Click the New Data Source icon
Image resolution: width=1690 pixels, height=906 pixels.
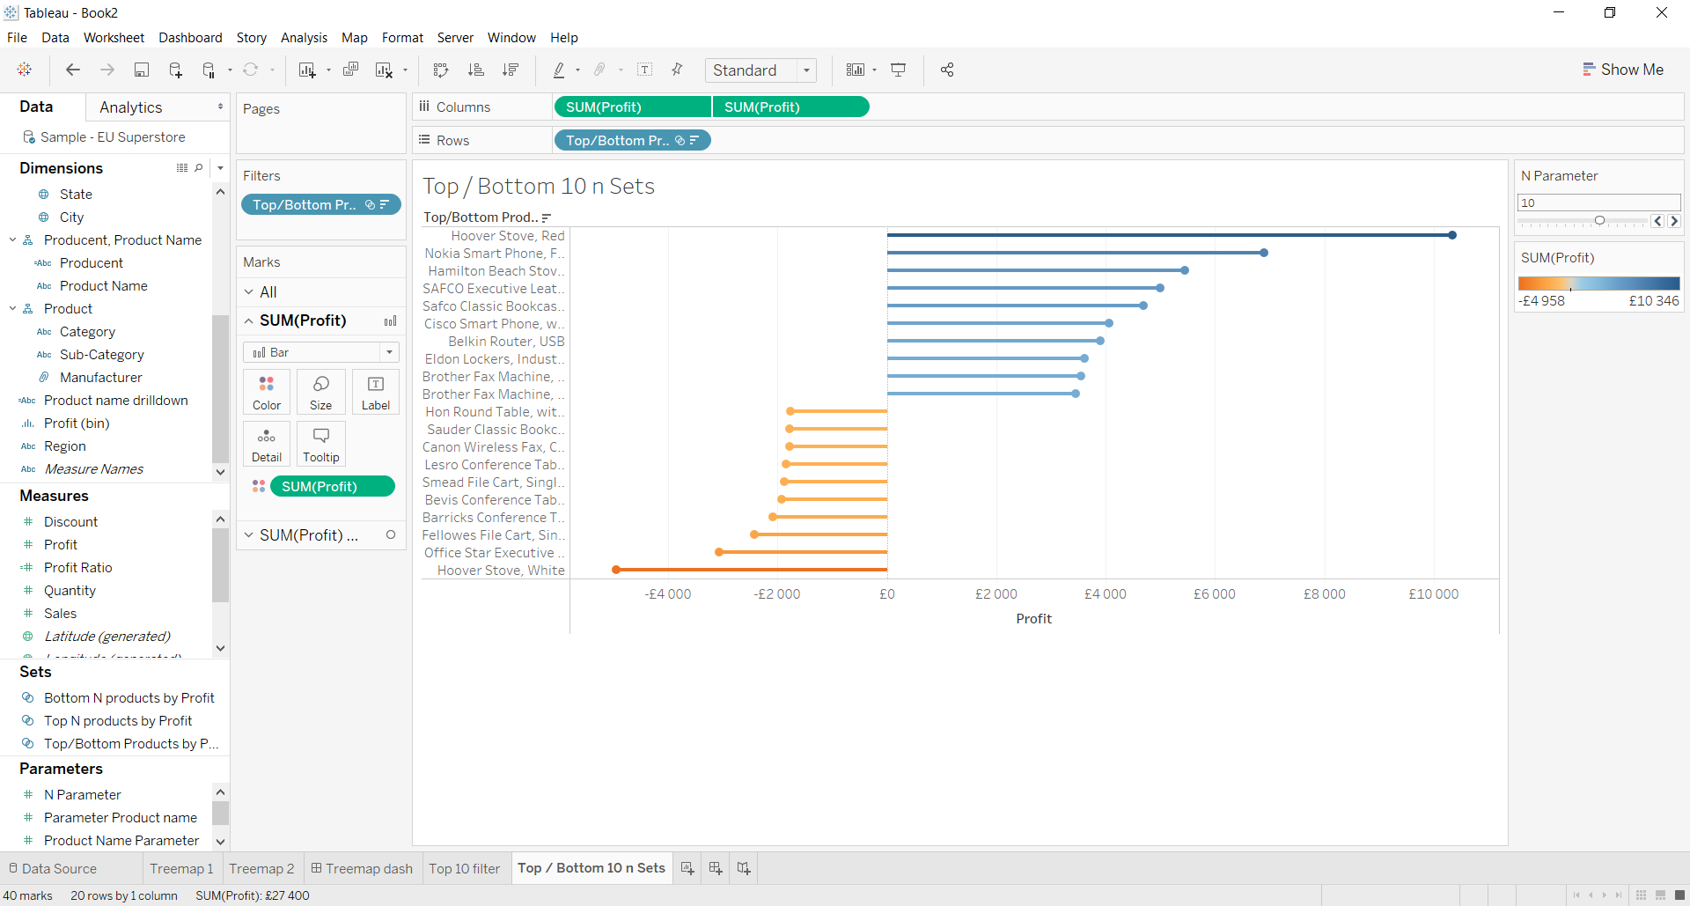[175, 70]
